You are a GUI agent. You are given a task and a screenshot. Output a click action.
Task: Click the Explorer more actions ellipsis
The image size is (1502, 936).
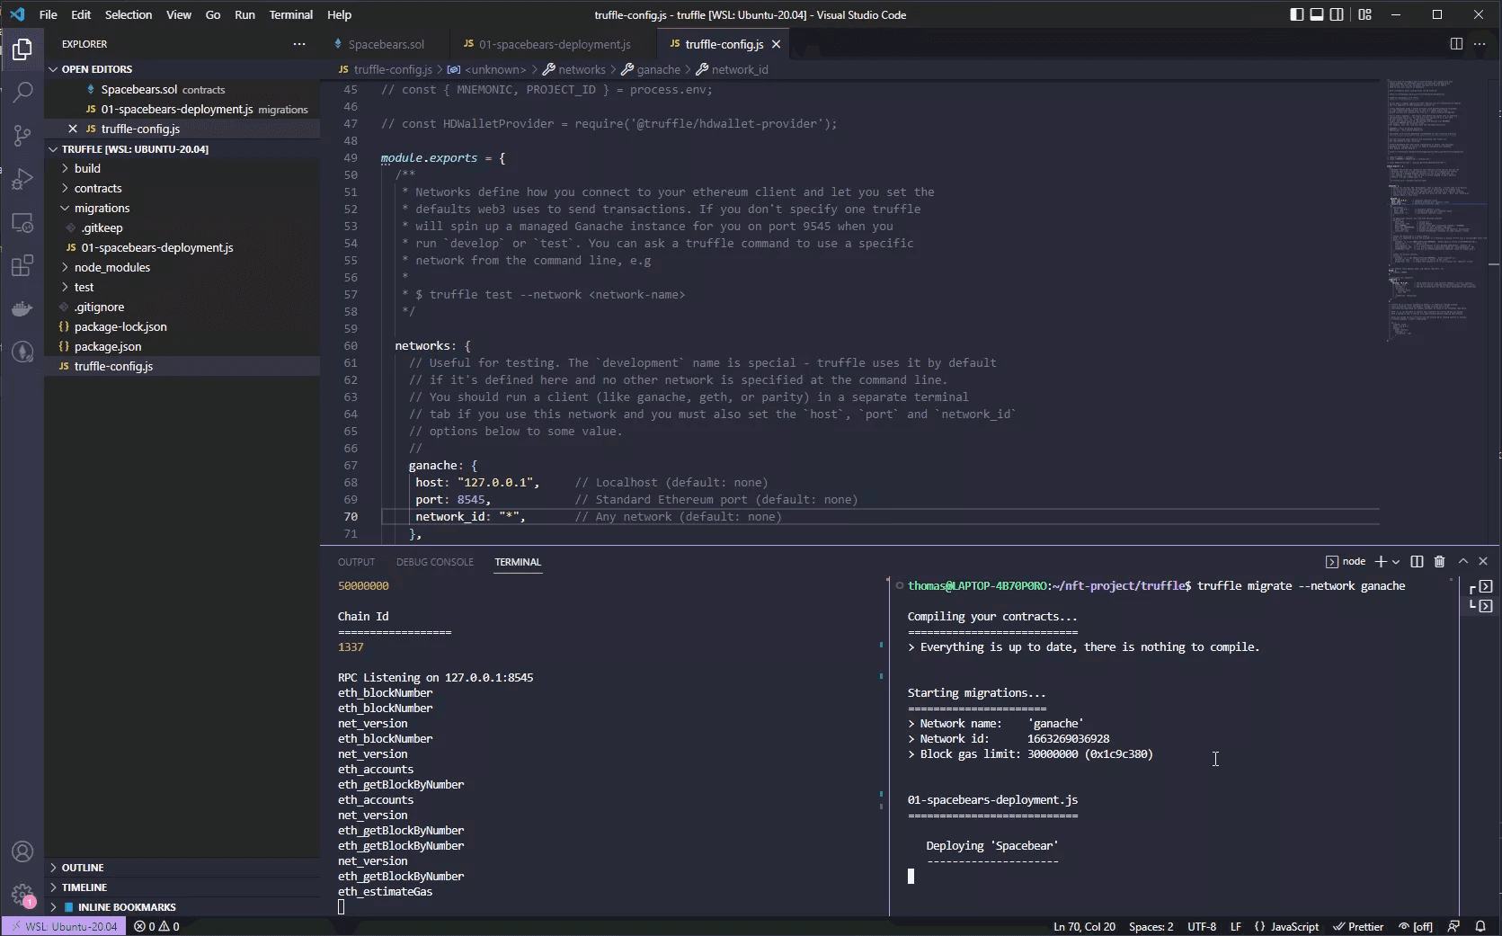tap(299, 44)
